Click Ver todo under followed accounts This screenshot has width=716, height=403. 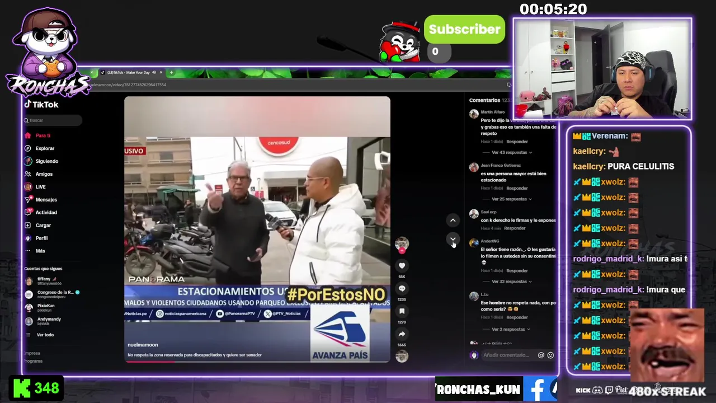(45, 335)
